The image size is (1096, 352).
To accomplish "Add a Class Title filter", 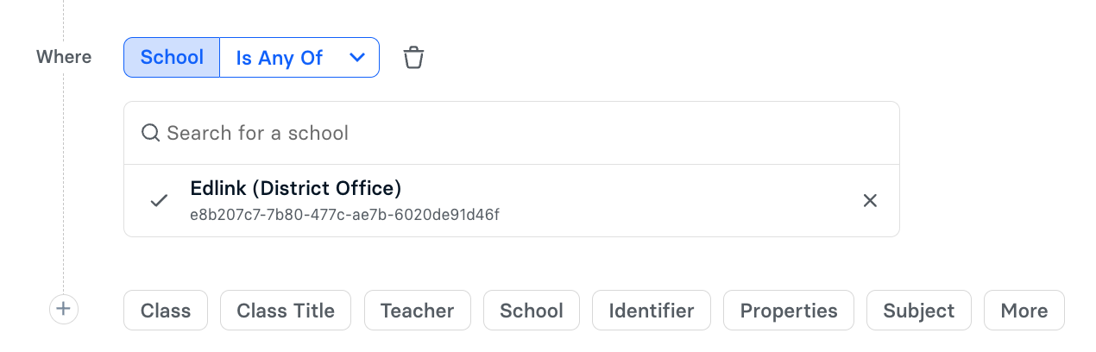I will tap(286, 311).
